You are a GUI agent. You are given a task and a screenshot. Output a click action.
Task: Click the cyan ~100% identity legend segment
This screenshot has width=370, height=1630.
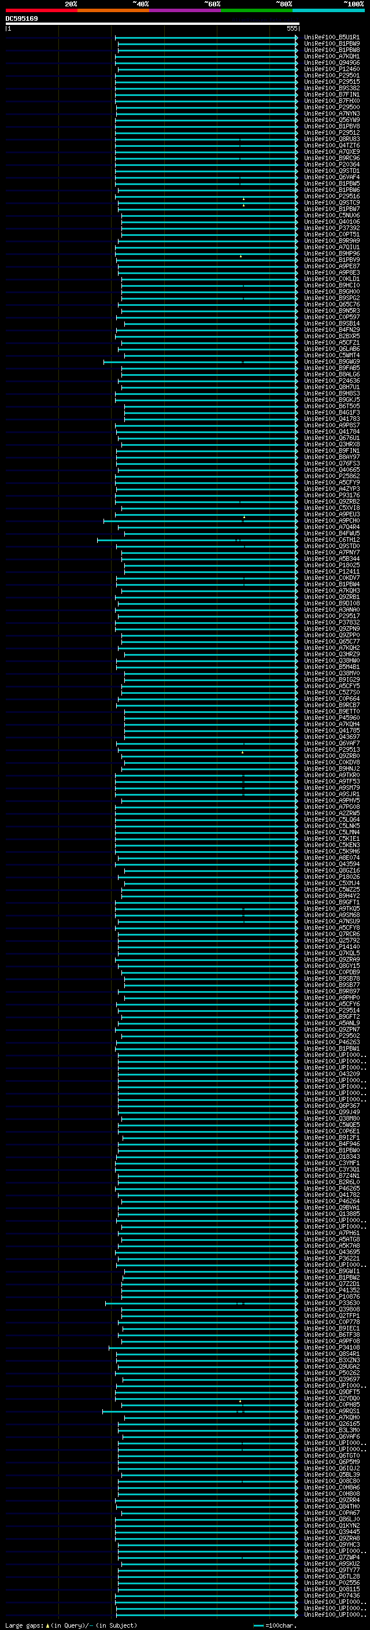click(x=328, y=10)
